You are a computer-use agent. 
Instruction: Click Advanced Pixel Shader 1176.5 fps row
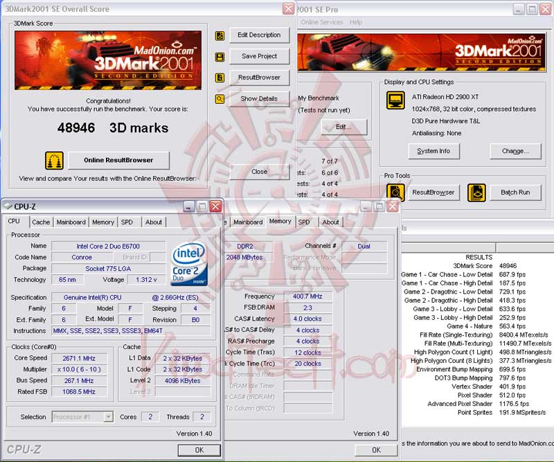tap(479, 404)
